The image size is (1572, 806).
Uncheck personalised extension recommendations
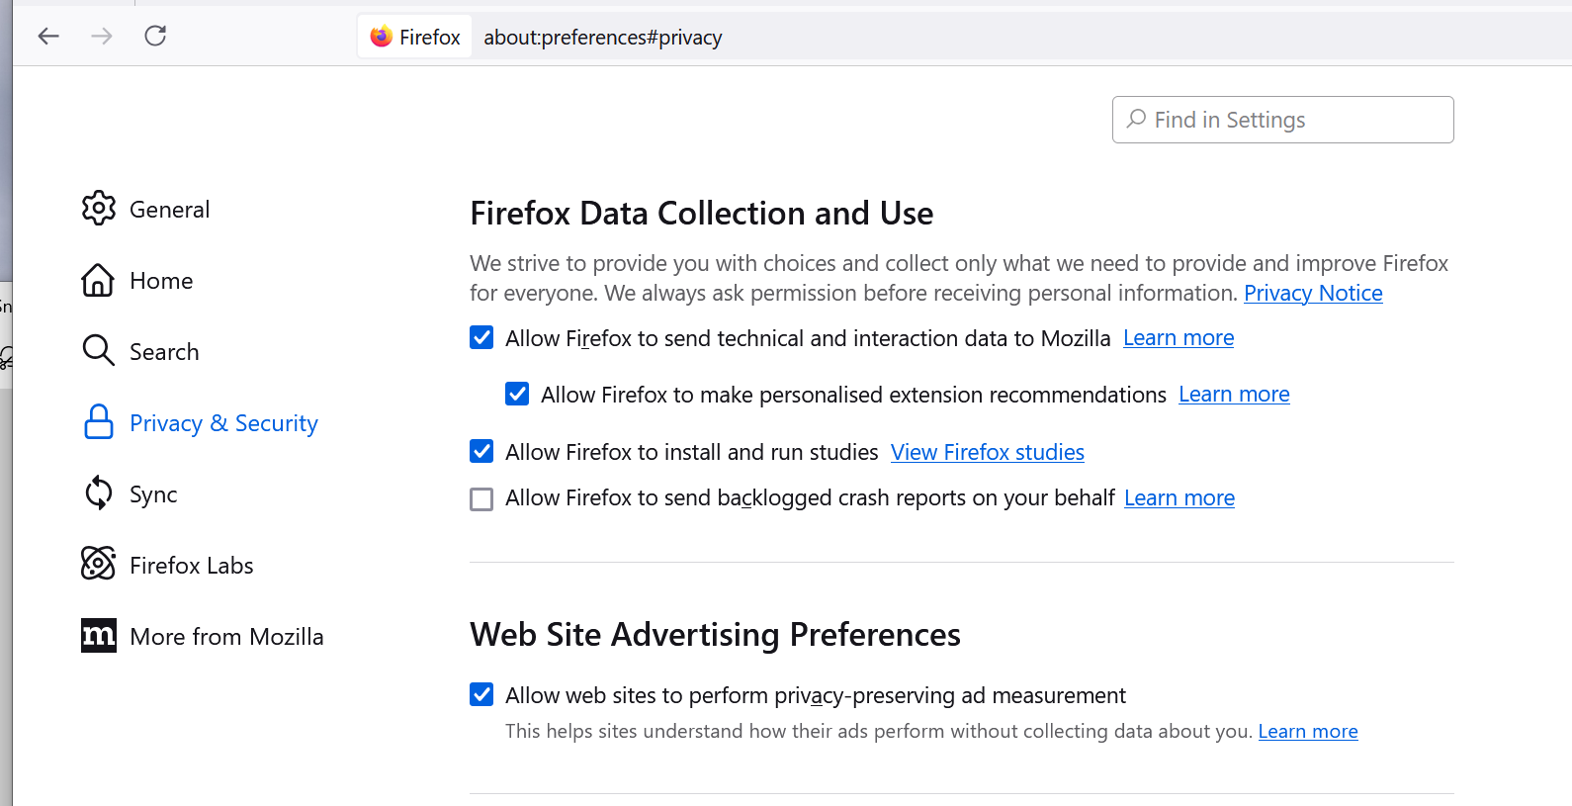(517, 395)
